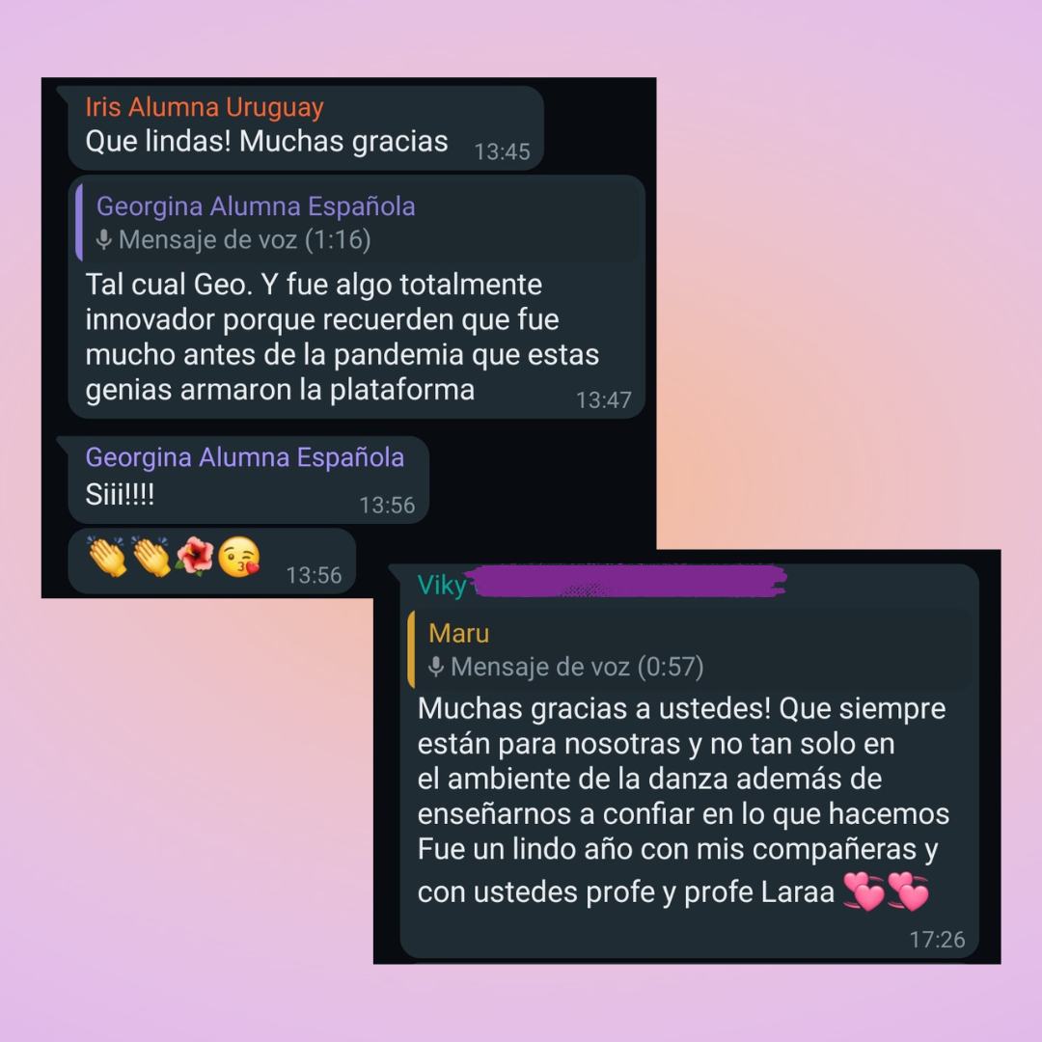
Task: Tap the kissing face emoji
Action: pos(238,557)
